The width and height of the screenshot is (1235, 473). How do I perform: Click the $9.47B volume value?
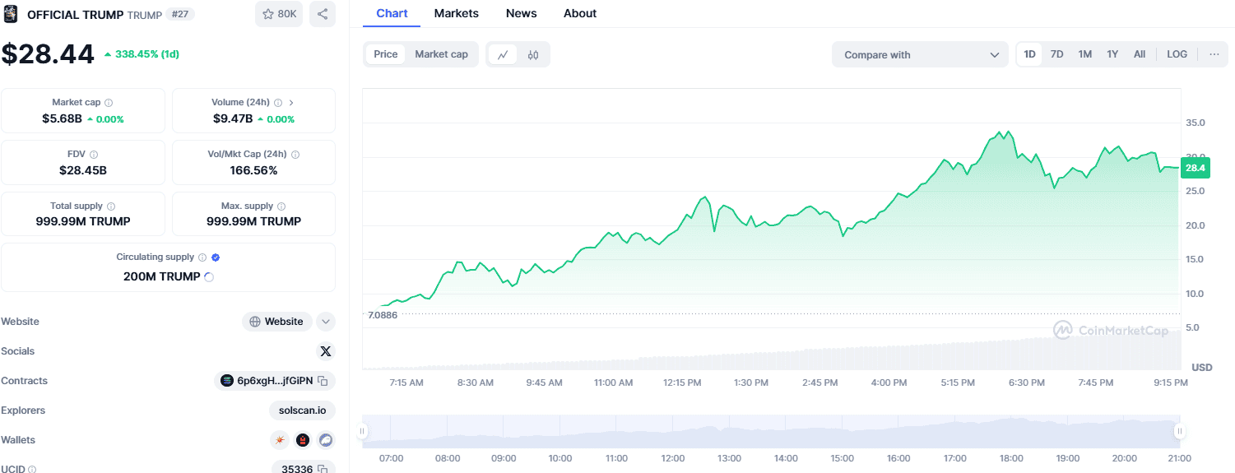click(233, 118)
